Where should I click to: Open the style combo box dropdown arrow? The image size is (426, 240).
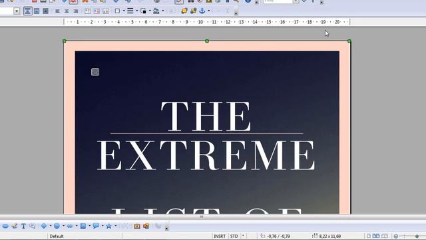click(17, 11)
